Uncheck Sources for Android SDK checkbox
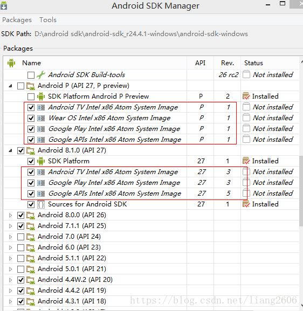 (x=31, y=204)
